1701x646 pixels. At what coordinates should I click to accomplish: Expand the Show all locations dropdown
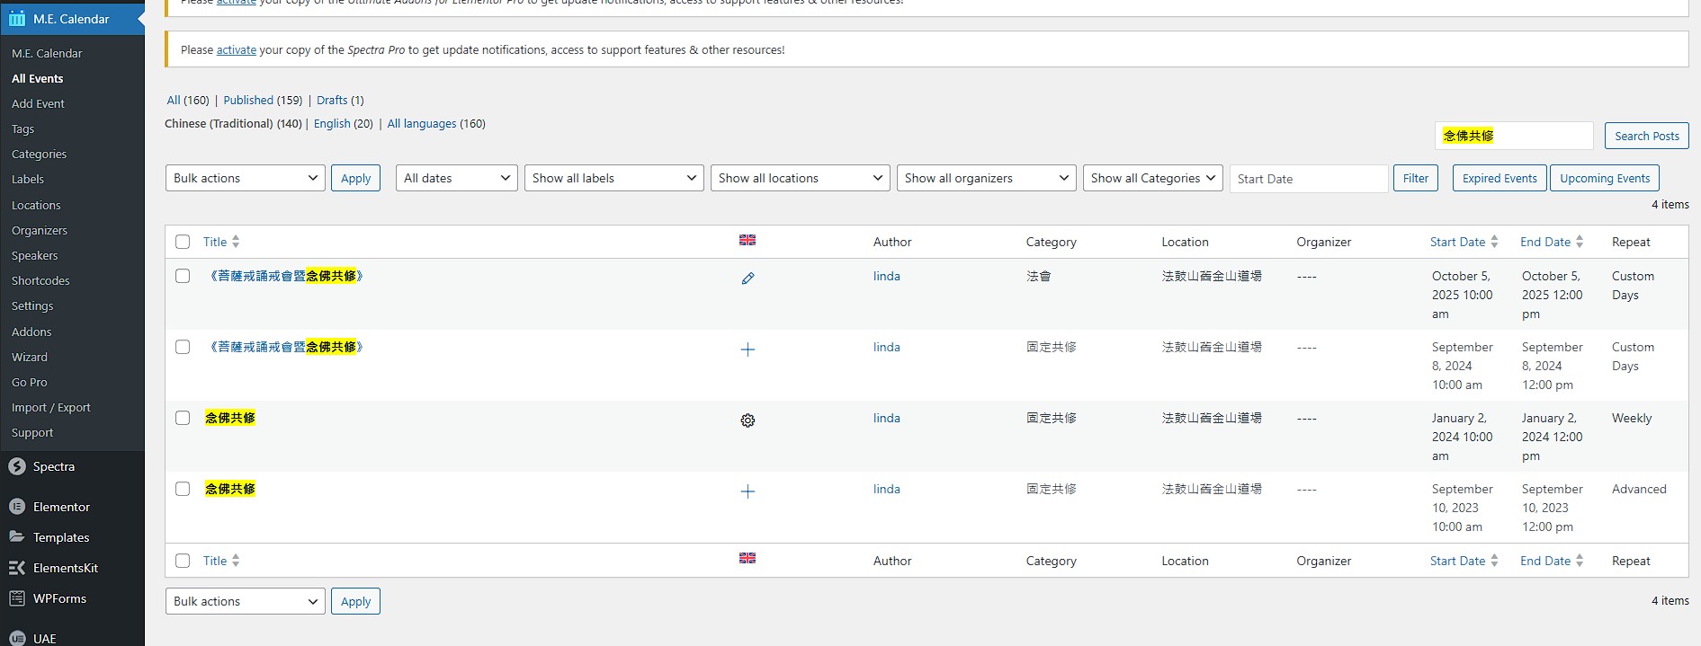[x=800, y=178]
